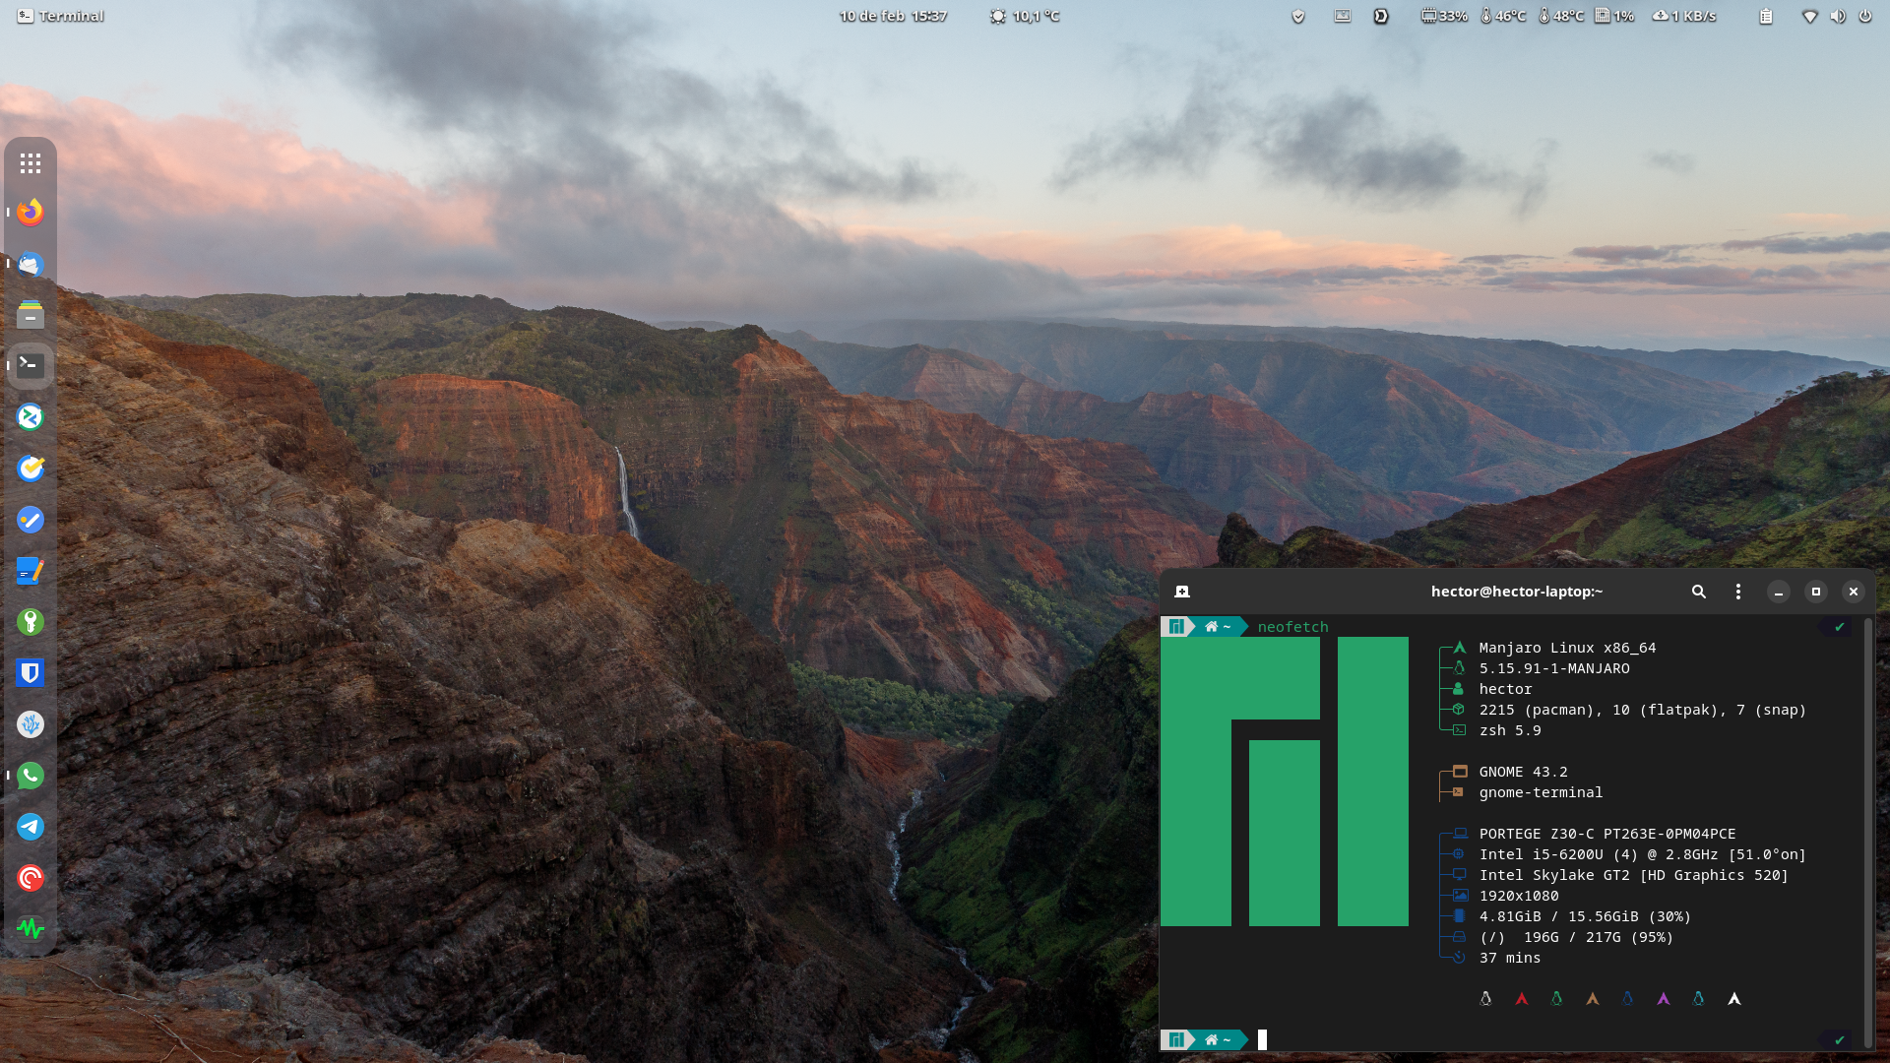The height and width of the screenshot is (1063, 1890).
Task: Click the gnome-terminal line
Action: [1541, 792]
